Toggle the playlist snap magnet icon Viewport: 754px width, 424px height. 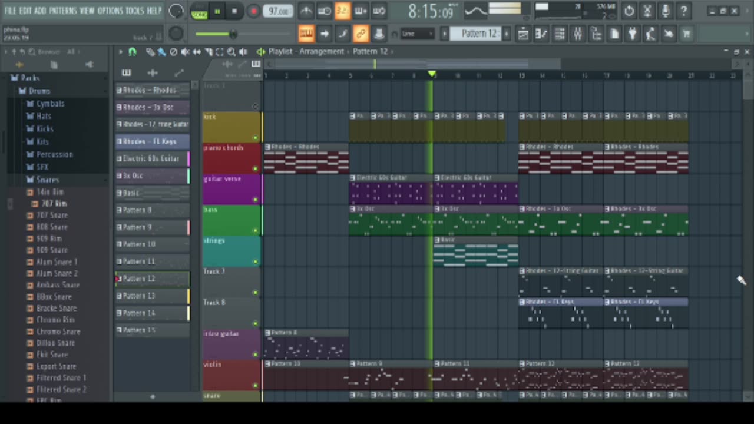[x=132, y=52]
